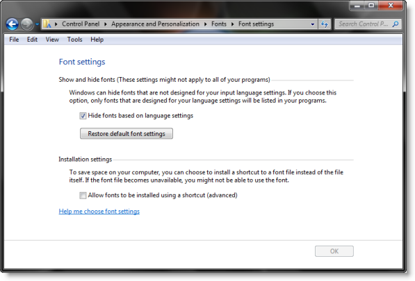Expand arrow after Control Panel breadcrumb
This screenshot has width=415, height=281.
pos(106,24)
